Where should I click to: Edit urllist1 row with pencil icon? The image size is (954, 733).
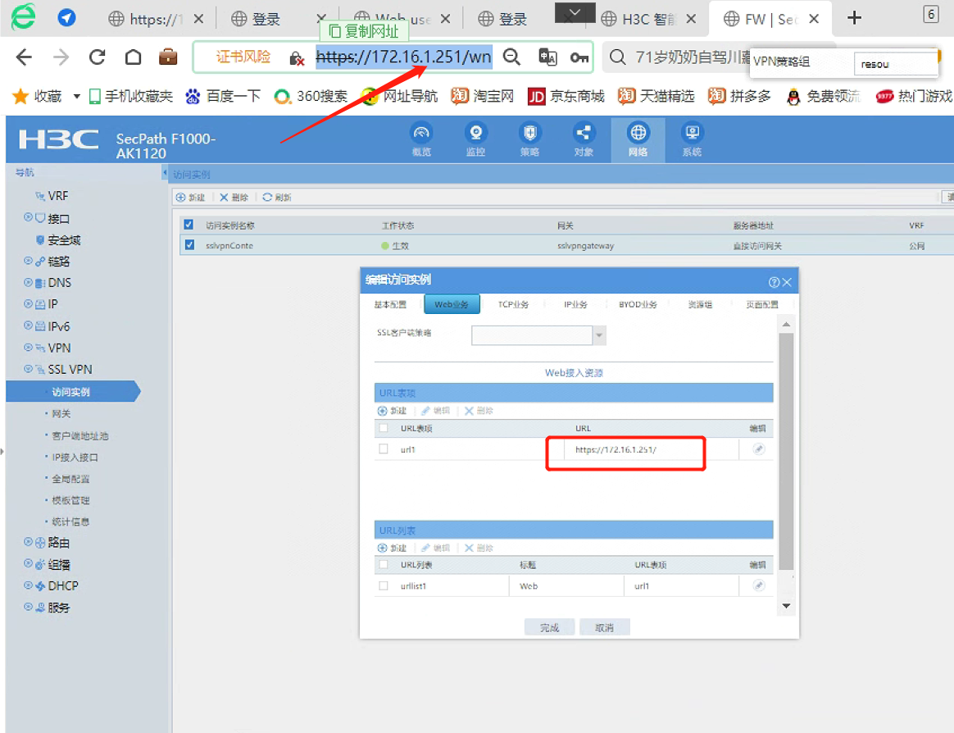tap(758, 585)
